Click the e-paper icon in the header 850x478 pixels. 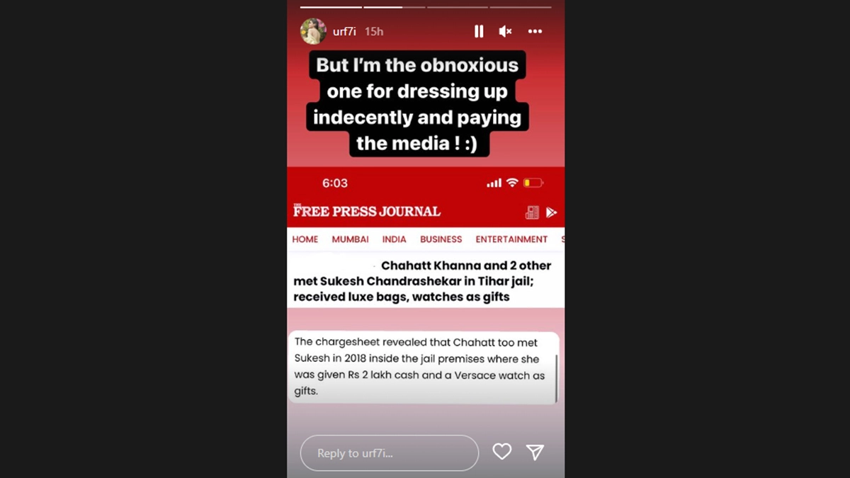532,212
